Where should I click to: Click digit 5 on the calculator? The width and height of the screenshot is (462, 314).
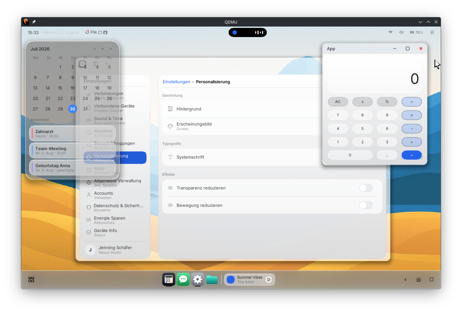[x=362, y=129]
